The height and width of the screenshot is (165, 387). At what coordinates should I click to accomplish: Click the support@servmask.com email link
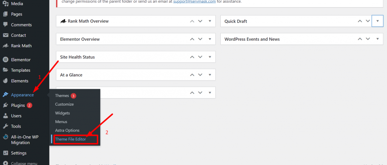195,2
